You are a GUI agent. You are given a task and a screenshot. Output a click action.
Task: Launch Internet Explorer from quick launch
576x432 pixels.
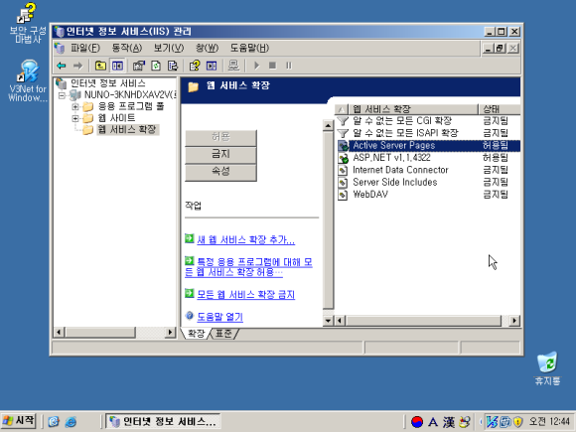coord(71,421)
